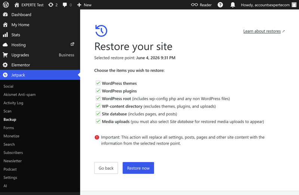Open My Home menu item
Image resolution: width=299 pixels, height=195 pixels.
pos(40,25)
